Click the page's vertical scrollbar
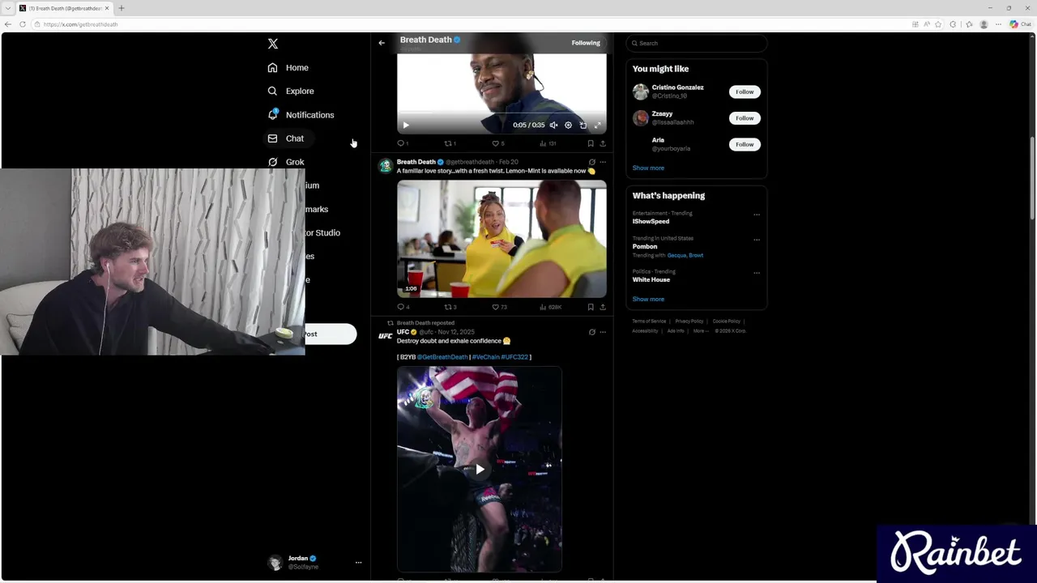 [x=1032, y=178]
